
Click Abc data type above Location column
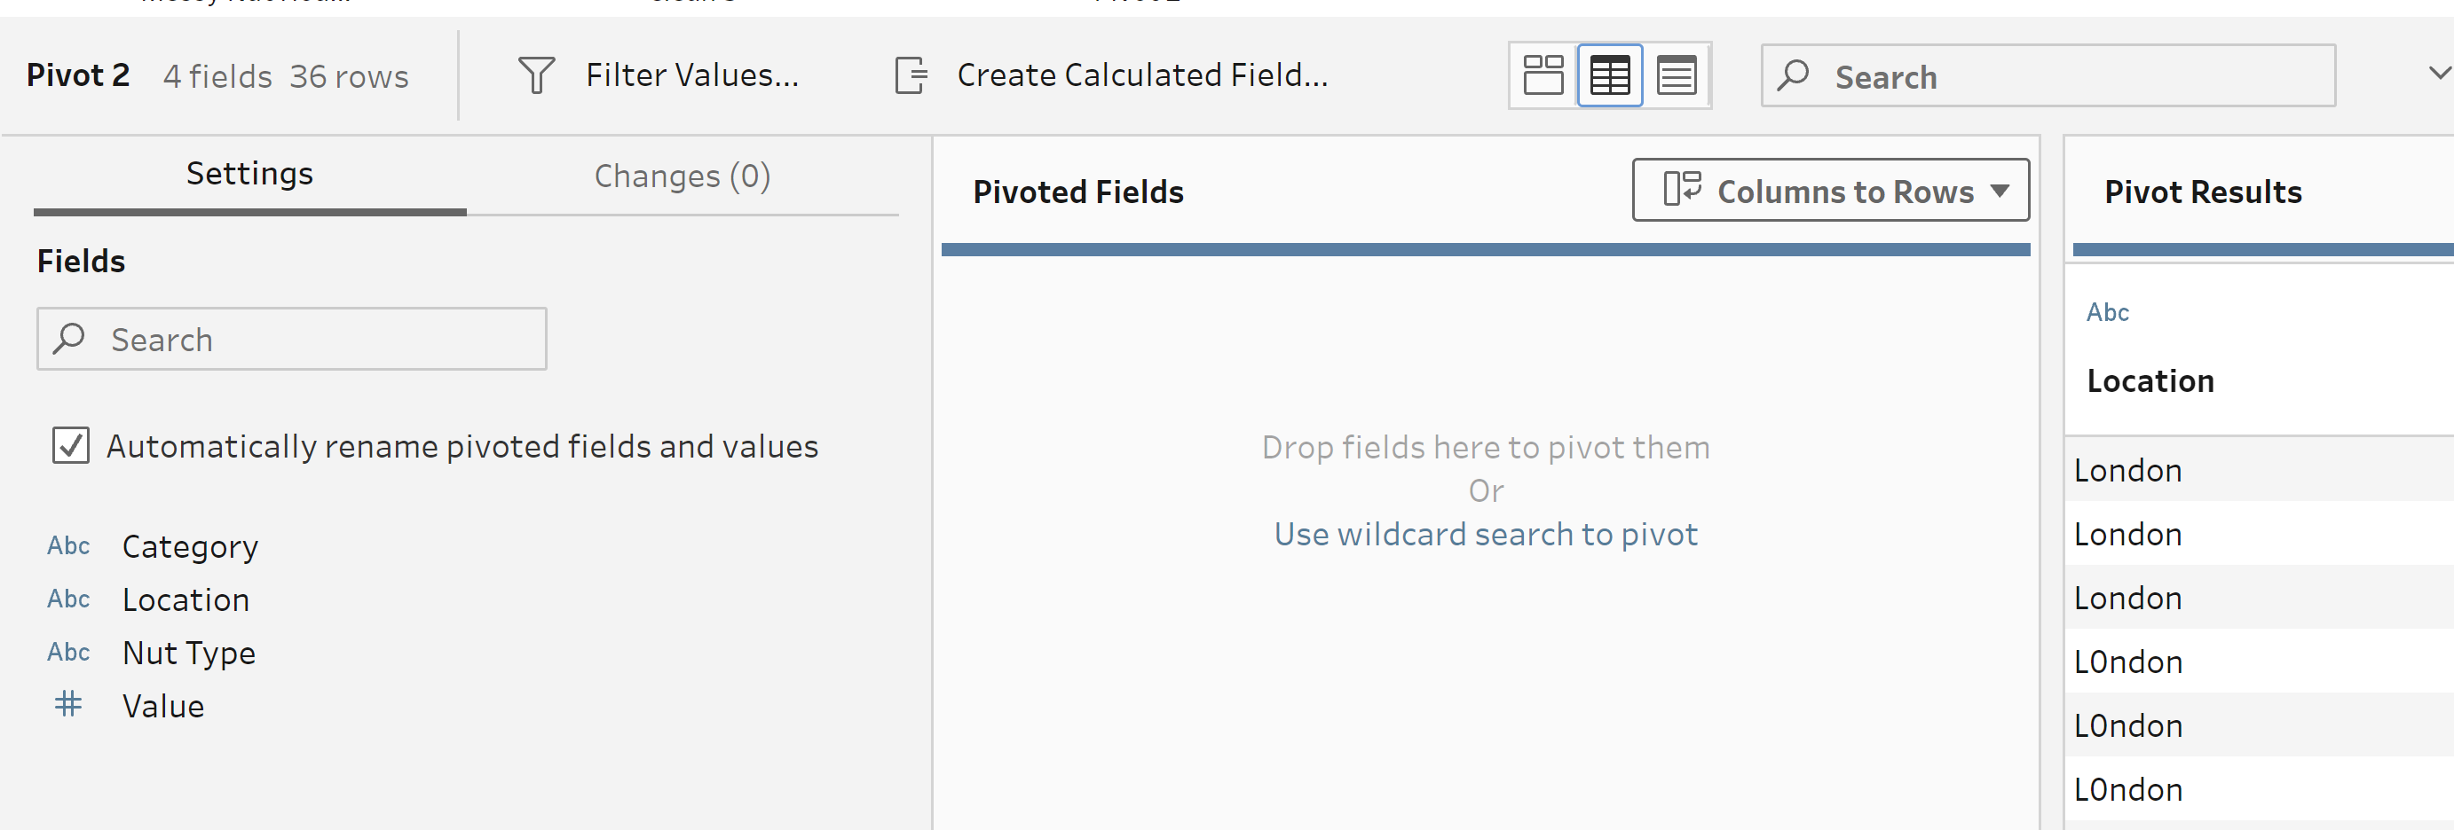[2107, 312]
